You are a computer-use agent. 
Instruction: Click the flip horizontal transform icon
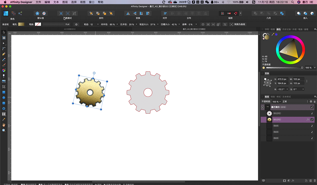pos(128,13)
